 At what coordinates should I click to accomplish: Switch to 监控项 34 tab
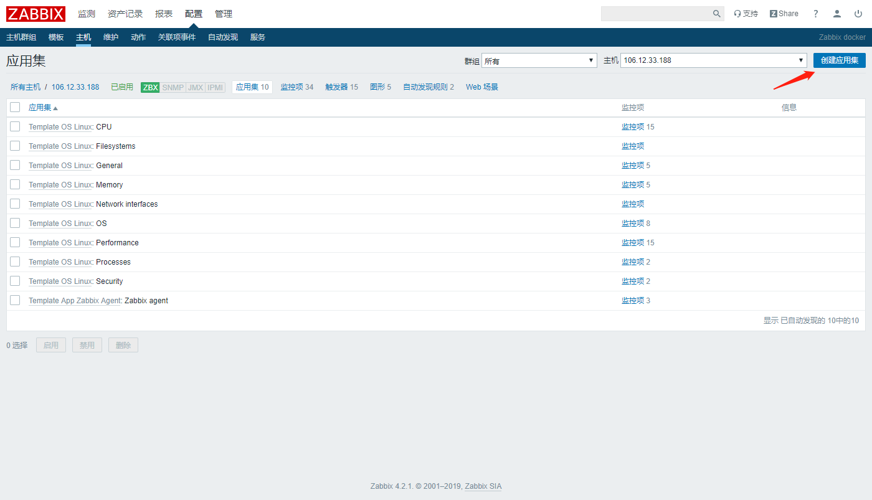pos(297,87)
